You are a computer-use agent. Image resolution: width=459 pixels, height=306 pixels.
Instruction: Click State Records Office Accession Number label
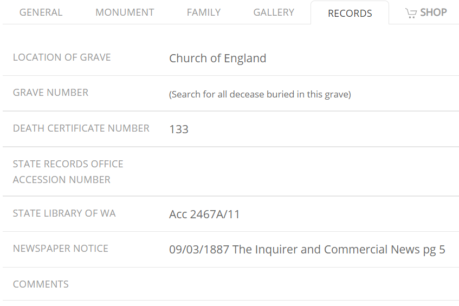(68, 171)
